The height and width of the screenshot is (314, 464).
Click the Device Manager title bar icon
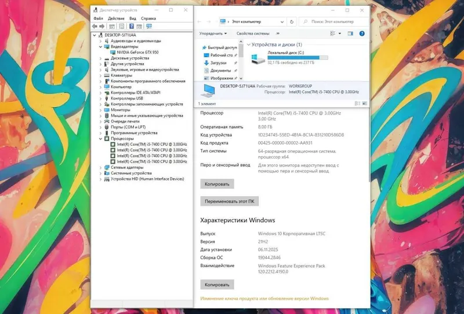pos(95,10)
